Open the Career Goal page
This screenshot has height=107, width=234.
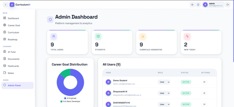(x=17, y=25)
